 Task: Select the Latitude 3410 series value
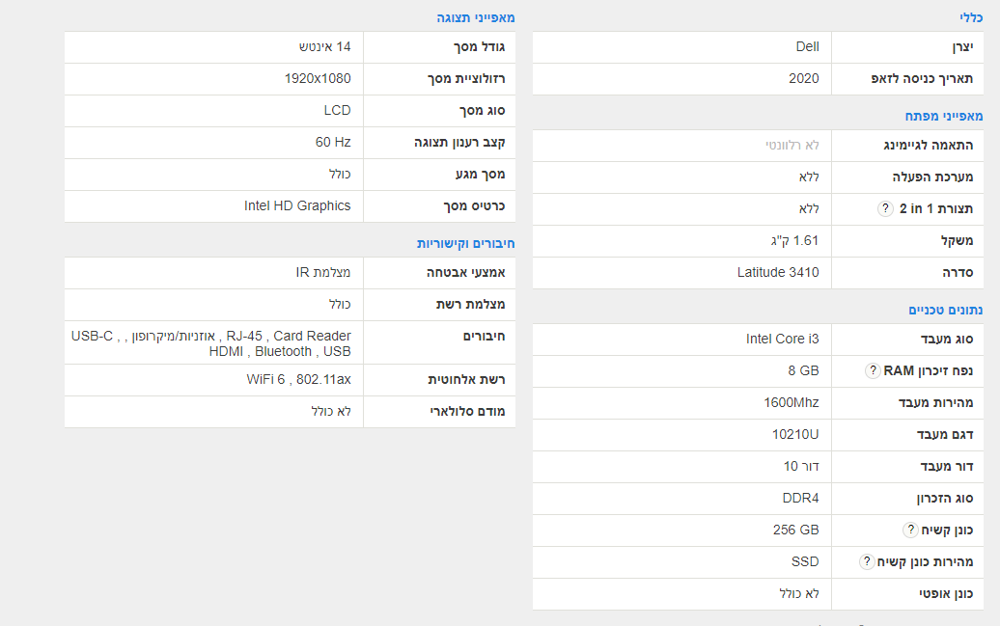click(778, 272)
